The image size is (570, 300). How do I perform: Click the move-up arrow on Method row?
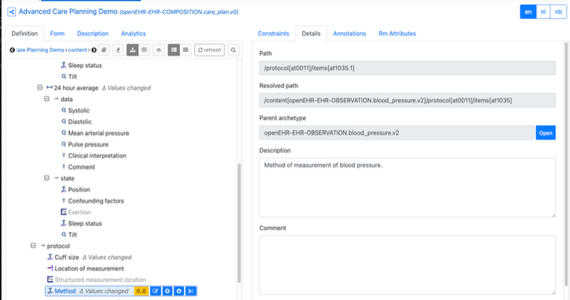click(x=167, y=291)
